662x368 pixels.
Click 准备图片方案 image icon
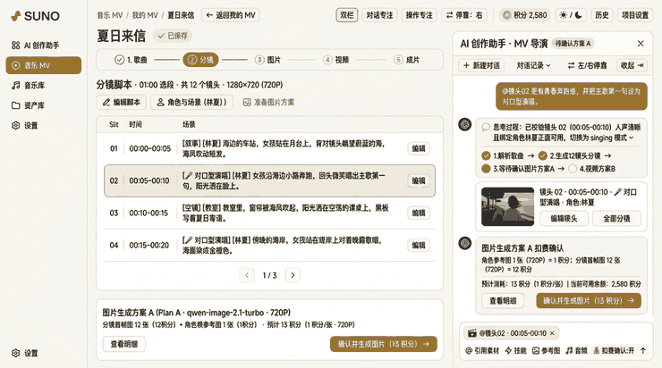[247, 103]
